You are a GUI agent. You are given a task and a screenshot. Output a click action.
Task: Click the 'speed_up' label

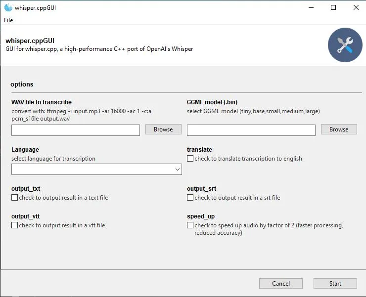(201, 216)
